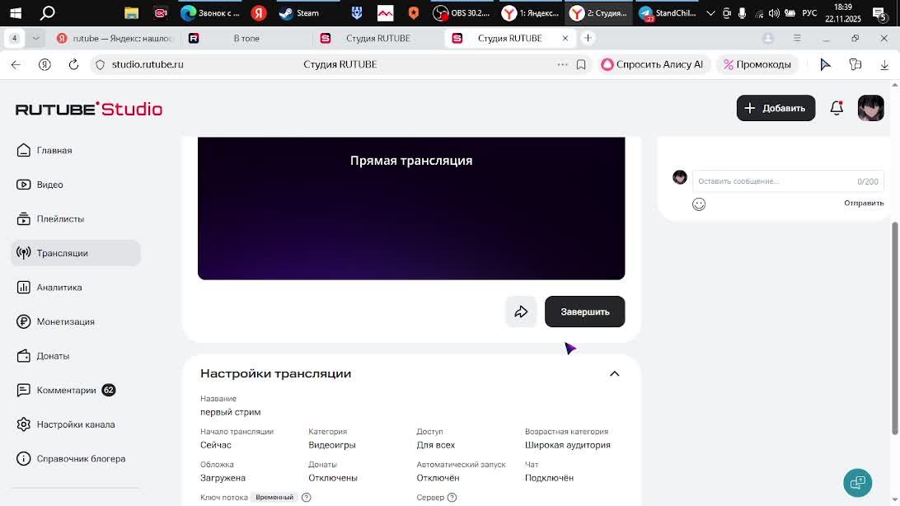This screenshot has height=506, width=900.
Task: Open the StandChil Telegram window in taskbar
Action: click(668, 12)
